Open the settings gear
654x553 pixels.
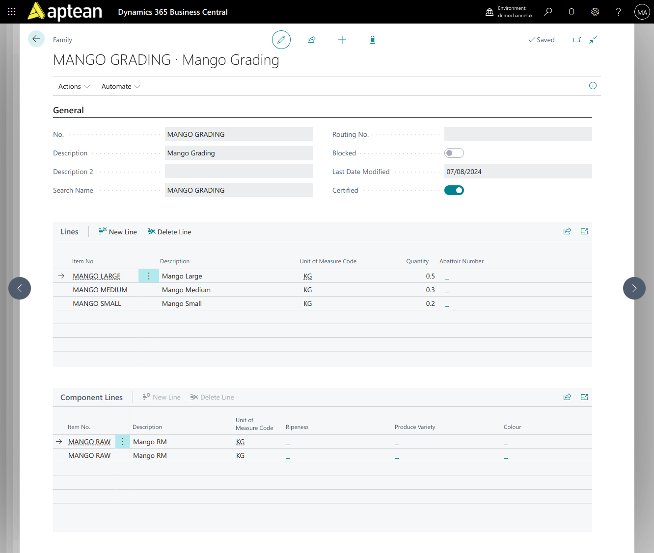click(x=595, y=12)
